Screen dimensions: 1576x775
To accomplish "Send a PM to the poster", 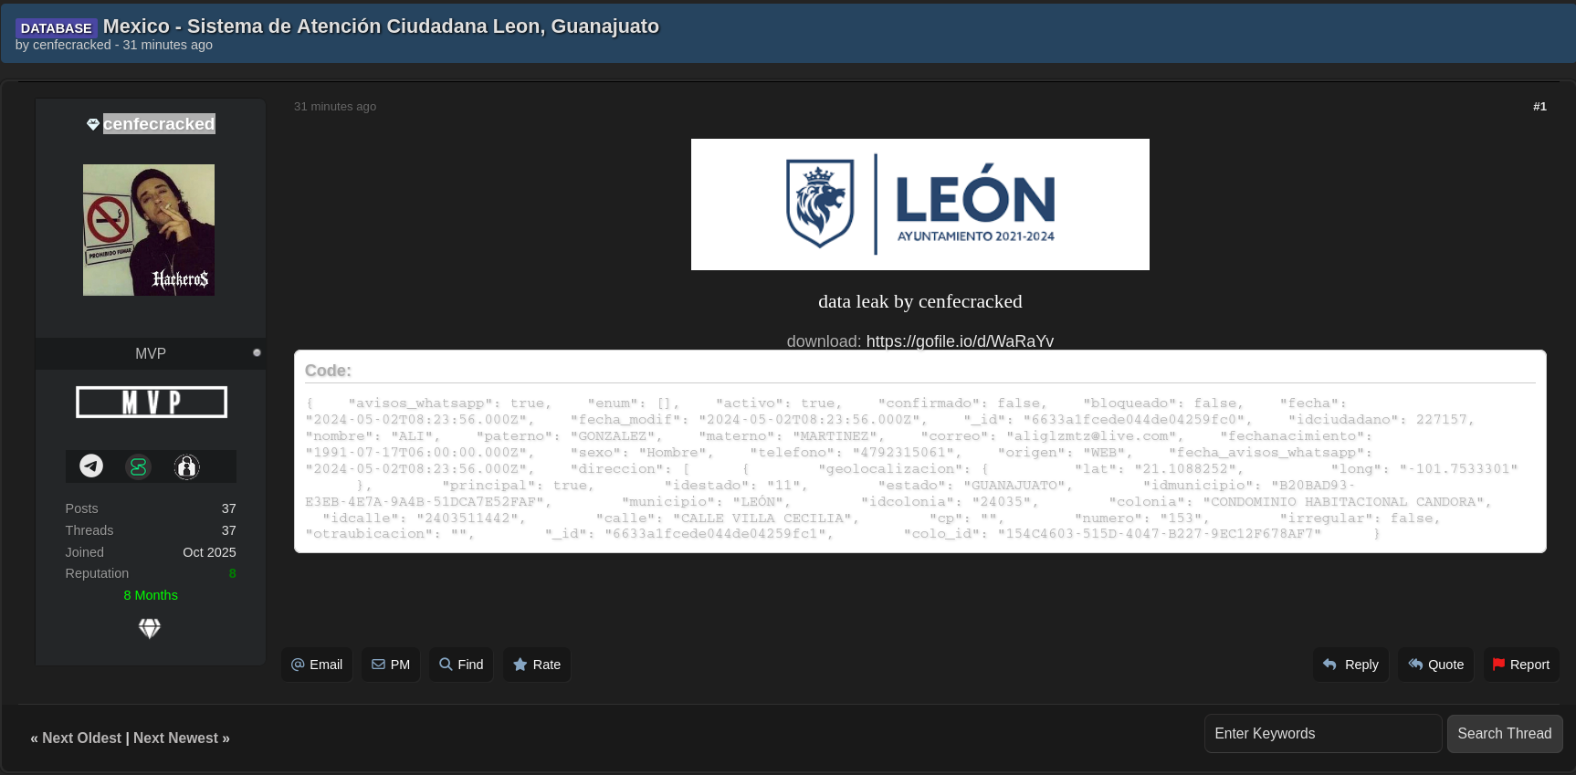I will click(x=391, y=665).
